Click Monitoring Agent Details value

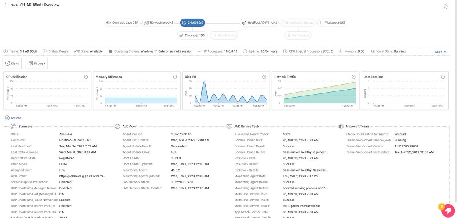click(x=305, y=188)
